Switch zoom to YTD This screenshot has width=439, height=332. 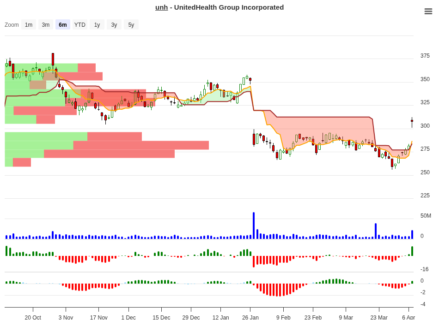[80, 24]
